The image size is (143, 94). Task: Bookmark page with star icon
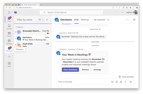coord(119,8)
